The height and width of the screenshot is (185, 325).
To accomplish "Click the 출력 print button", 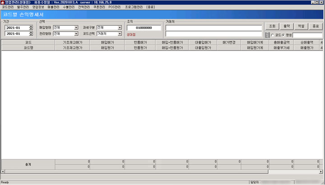I will pos(287,26).
